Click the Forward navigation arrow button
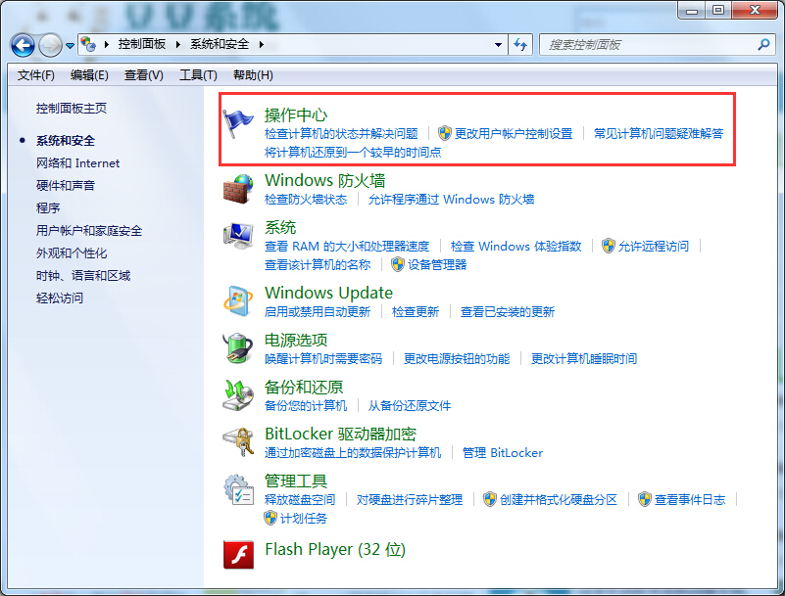The image size is (785, 596). coord(50,45)
